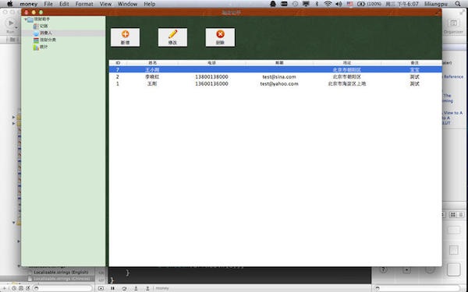The width and height of the screenshot is (468, 292).
Task: Open the Format menu
Action: point(84,4)
